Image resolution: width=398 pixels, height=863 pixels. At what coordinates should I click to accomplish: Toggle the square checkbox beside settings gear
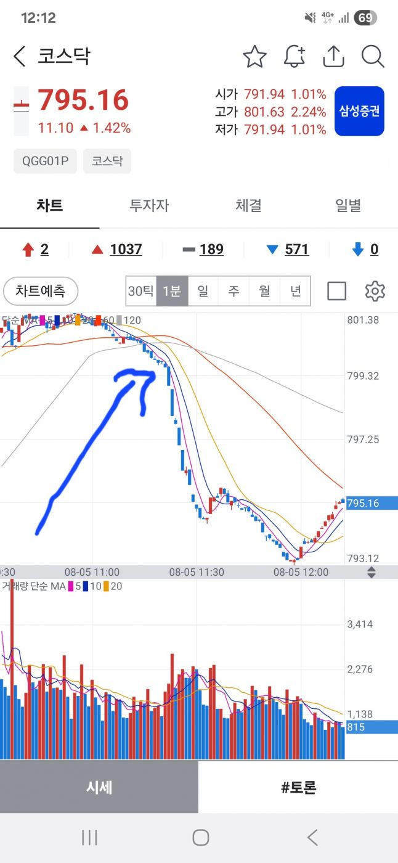click(x=336, y=291)
